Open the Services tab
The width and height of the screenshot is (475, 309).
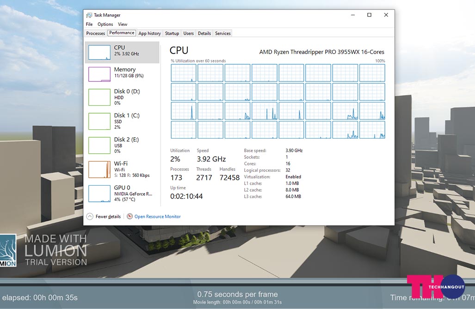coord(223,33)
